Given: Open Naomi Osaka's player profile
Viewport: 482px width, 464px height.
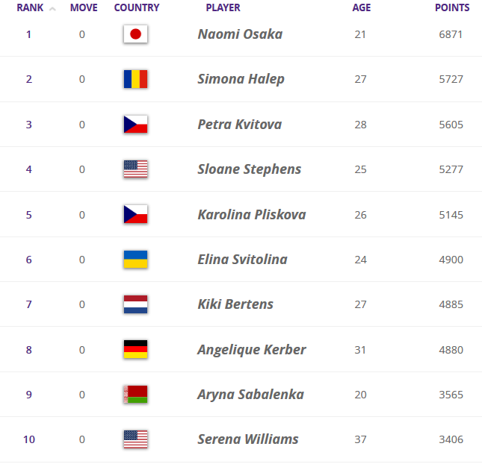Looking at the screenshot, I should pos(240,34).
